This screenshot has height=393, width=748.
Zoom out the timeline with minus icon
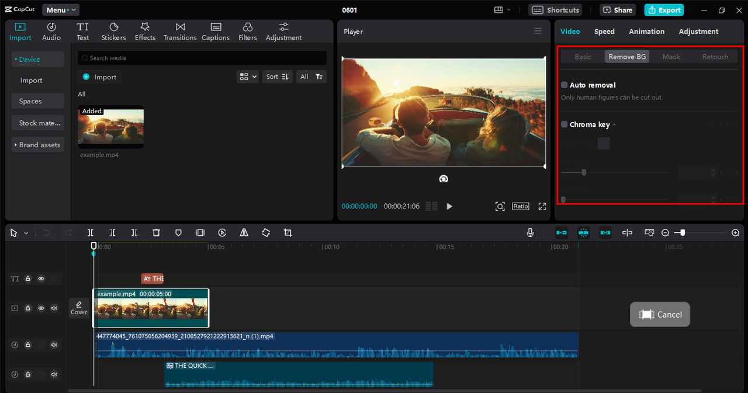pyautogui.click(x=665, y=232)
